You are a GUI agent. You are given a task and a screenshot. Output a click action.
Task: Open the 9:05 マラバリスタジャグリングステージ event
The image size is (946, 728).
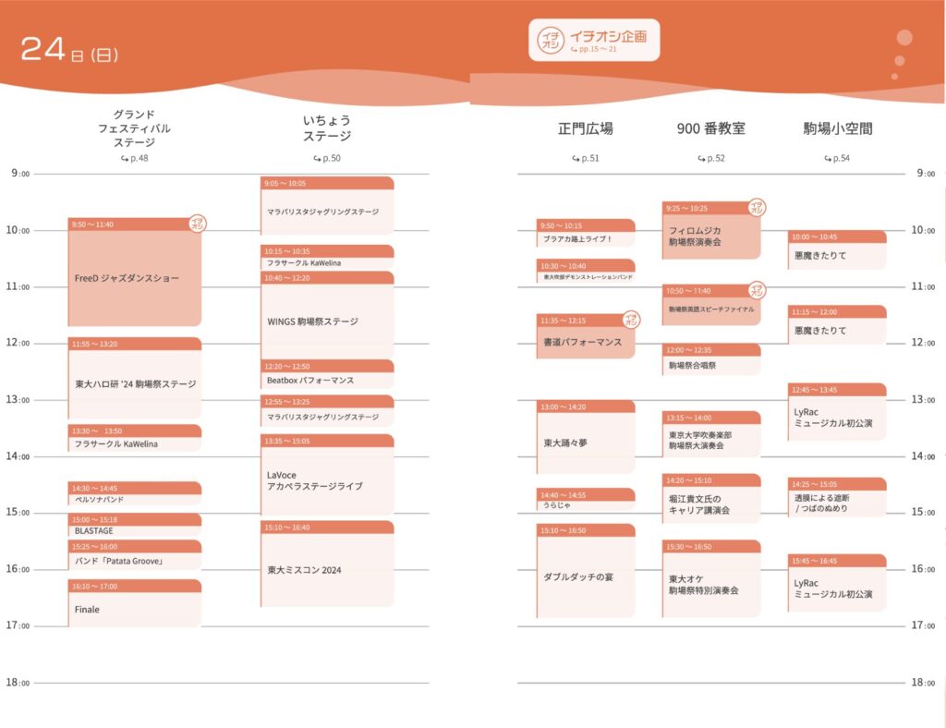coord(327,206)
